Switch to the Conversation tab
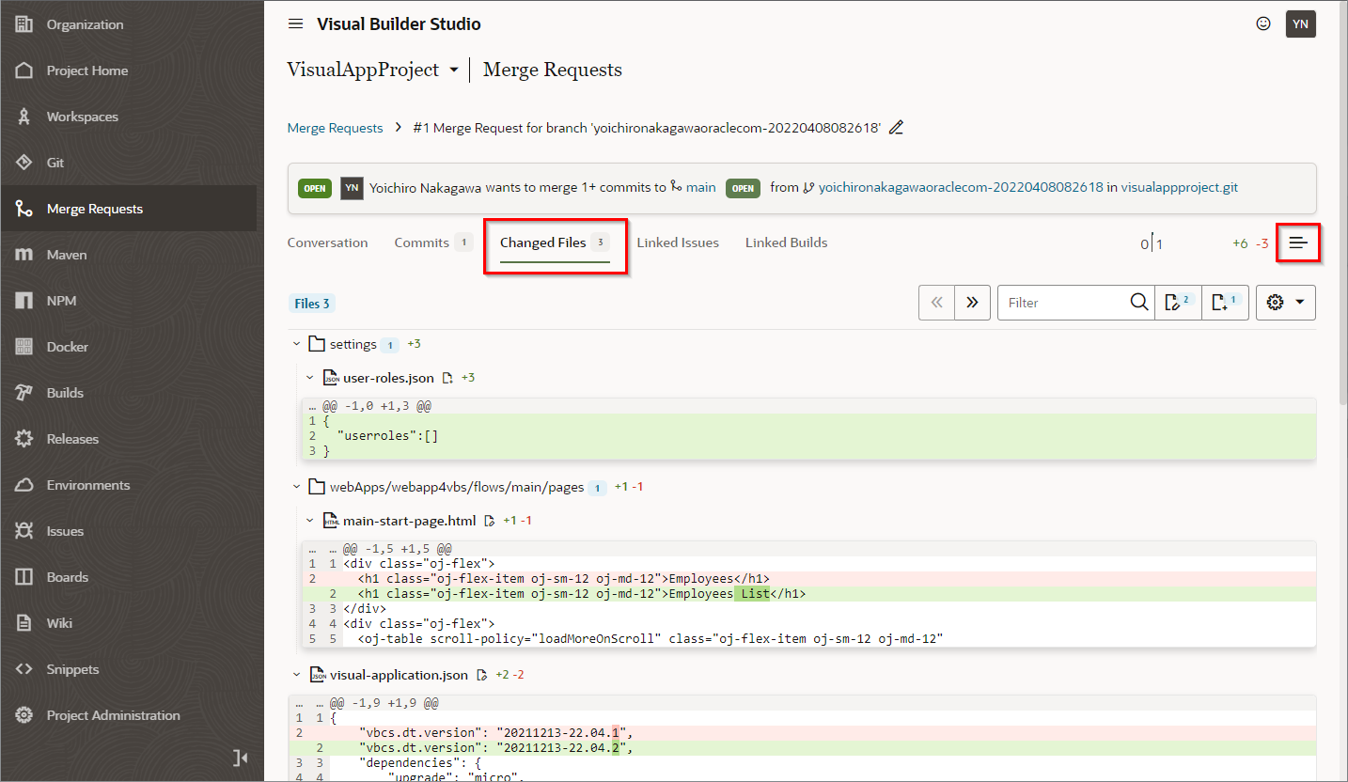Image resolution: width=1348 pixels, height=782 pixels. click(x=327, y=242)
